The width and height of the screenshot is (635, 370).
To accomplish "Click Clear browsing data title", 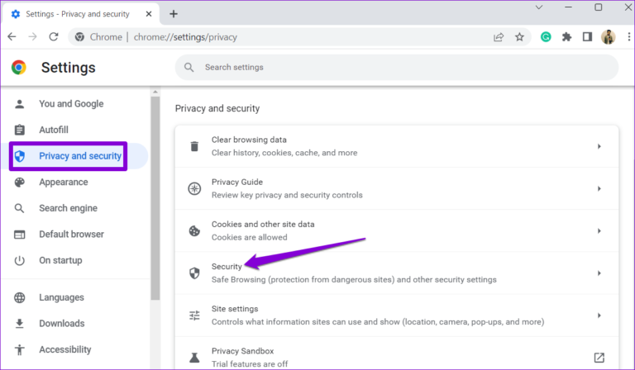I will [249, 140].
